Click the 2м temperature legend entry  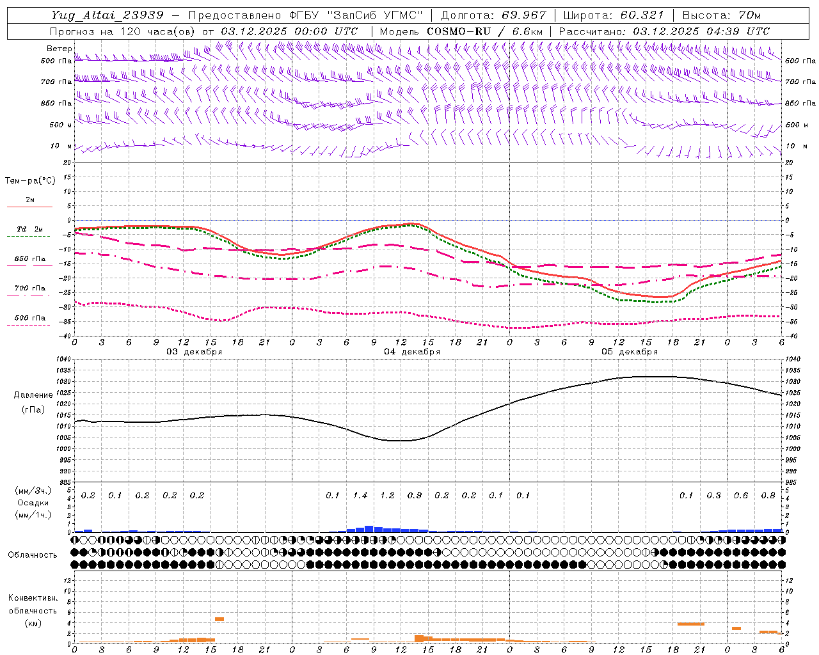(x=30, y=200)
